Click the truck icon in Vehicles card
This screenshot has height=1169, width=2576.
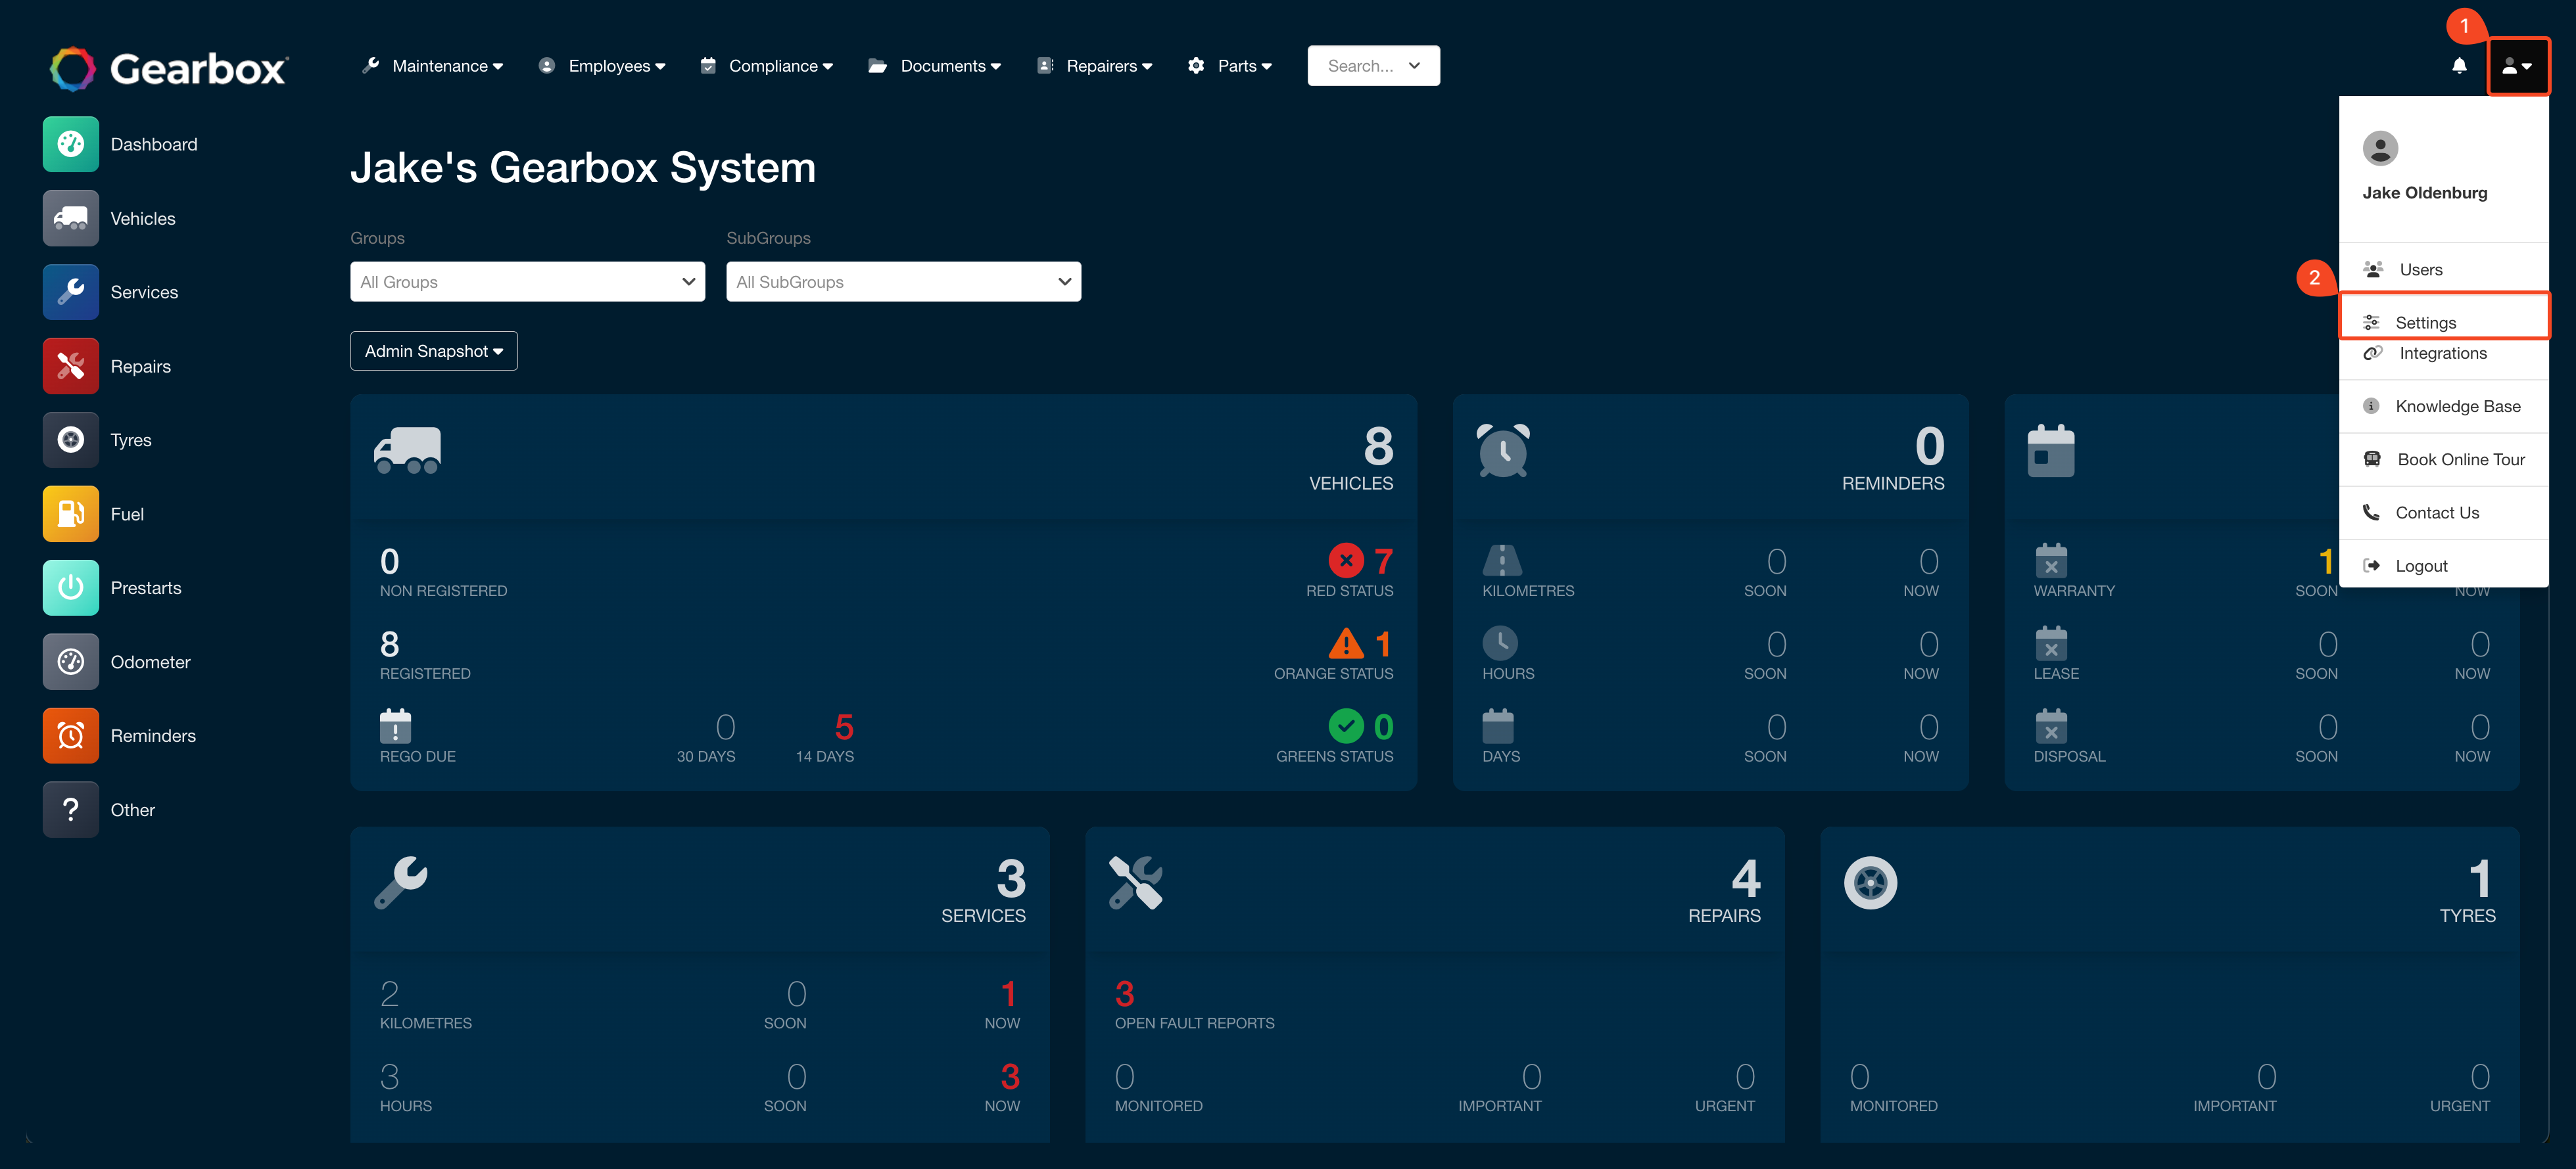[407, 449]
